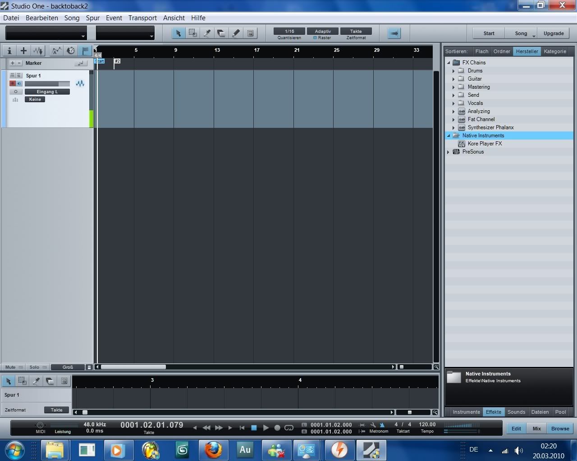Click the Start page button

click(x=489, y=33)
